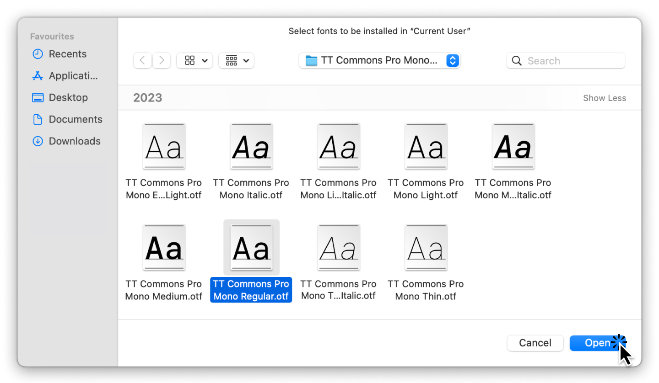Click Show Less for the 2023 group
Viewport: 659px width, 383px height.
(x=604, y=98)
